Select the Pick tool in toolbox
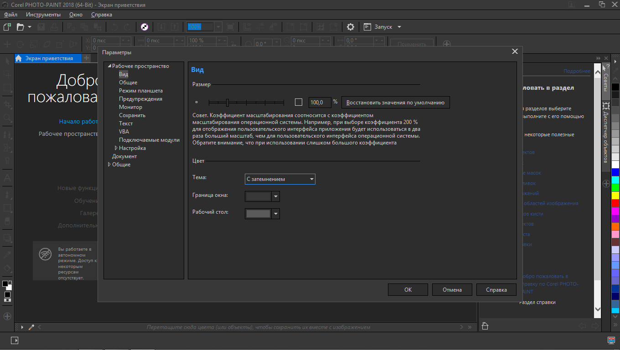Image resolution: width=620 pixels, height=350 pixels. coord(7,61)
